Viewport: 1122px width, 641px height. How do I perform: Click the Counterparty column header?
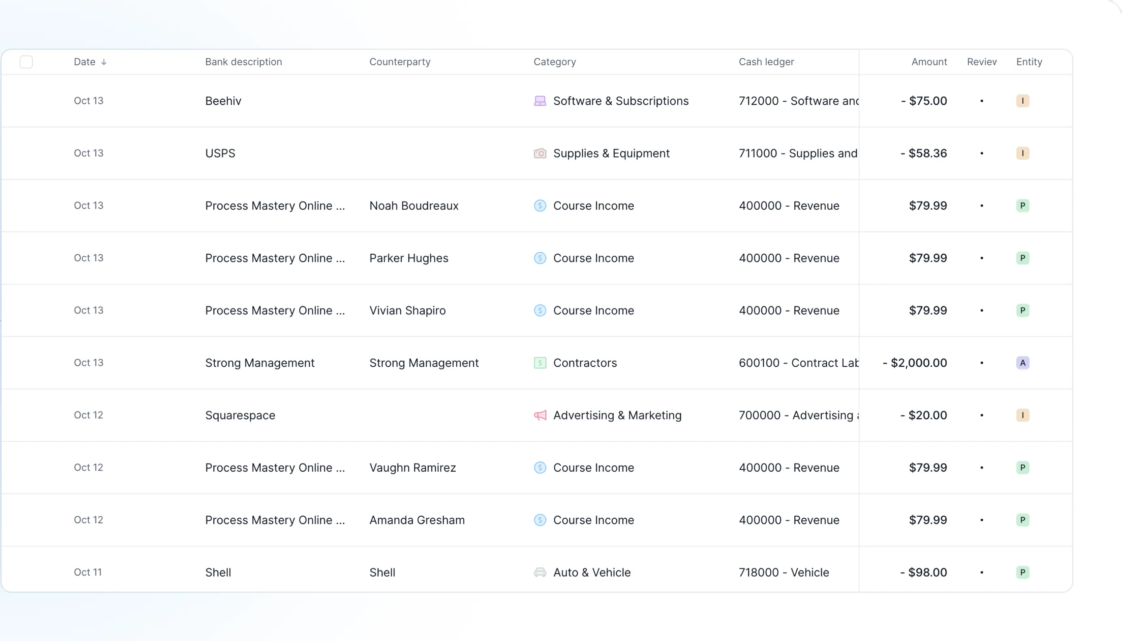[x=400, y=62]
